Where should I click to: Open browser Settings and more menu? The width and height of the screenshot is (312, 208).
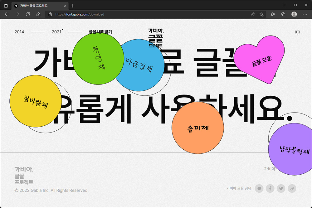pyautogui.click(x=305, y=14)
